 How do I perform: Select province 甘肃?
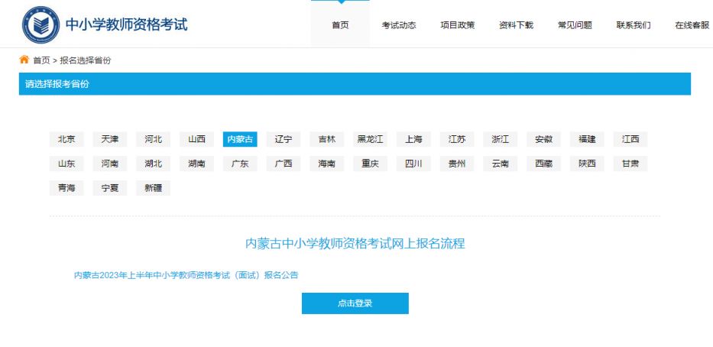(x=630, y=164)
